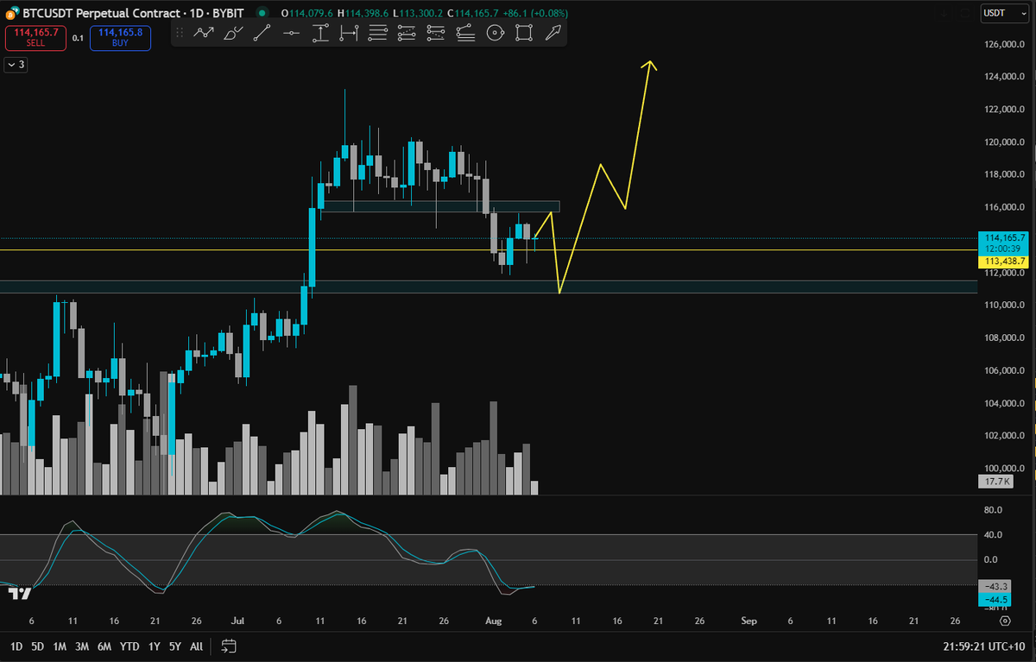This screenshot has width=1036, height=662.
Task: Switch to the 5Y time range
Action: [x=175, y=646]
